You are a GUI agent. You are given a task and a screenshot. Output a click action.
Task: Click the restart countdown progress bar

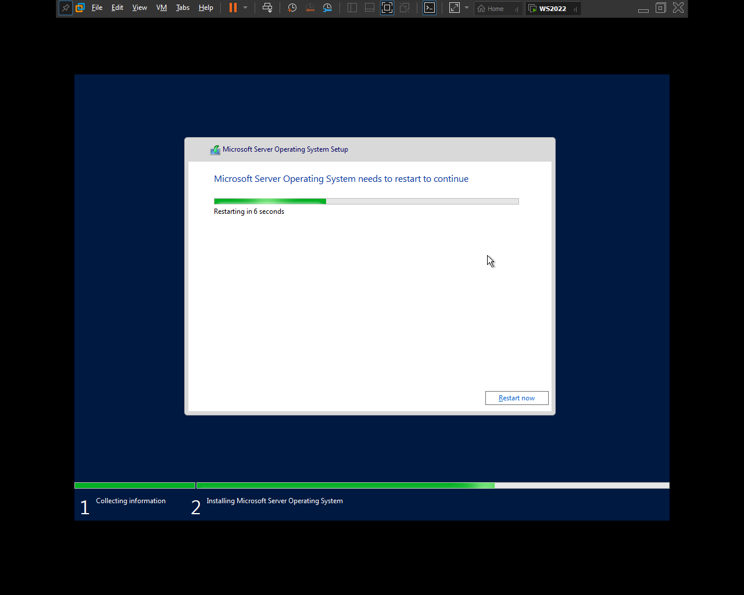coord(366,202)
